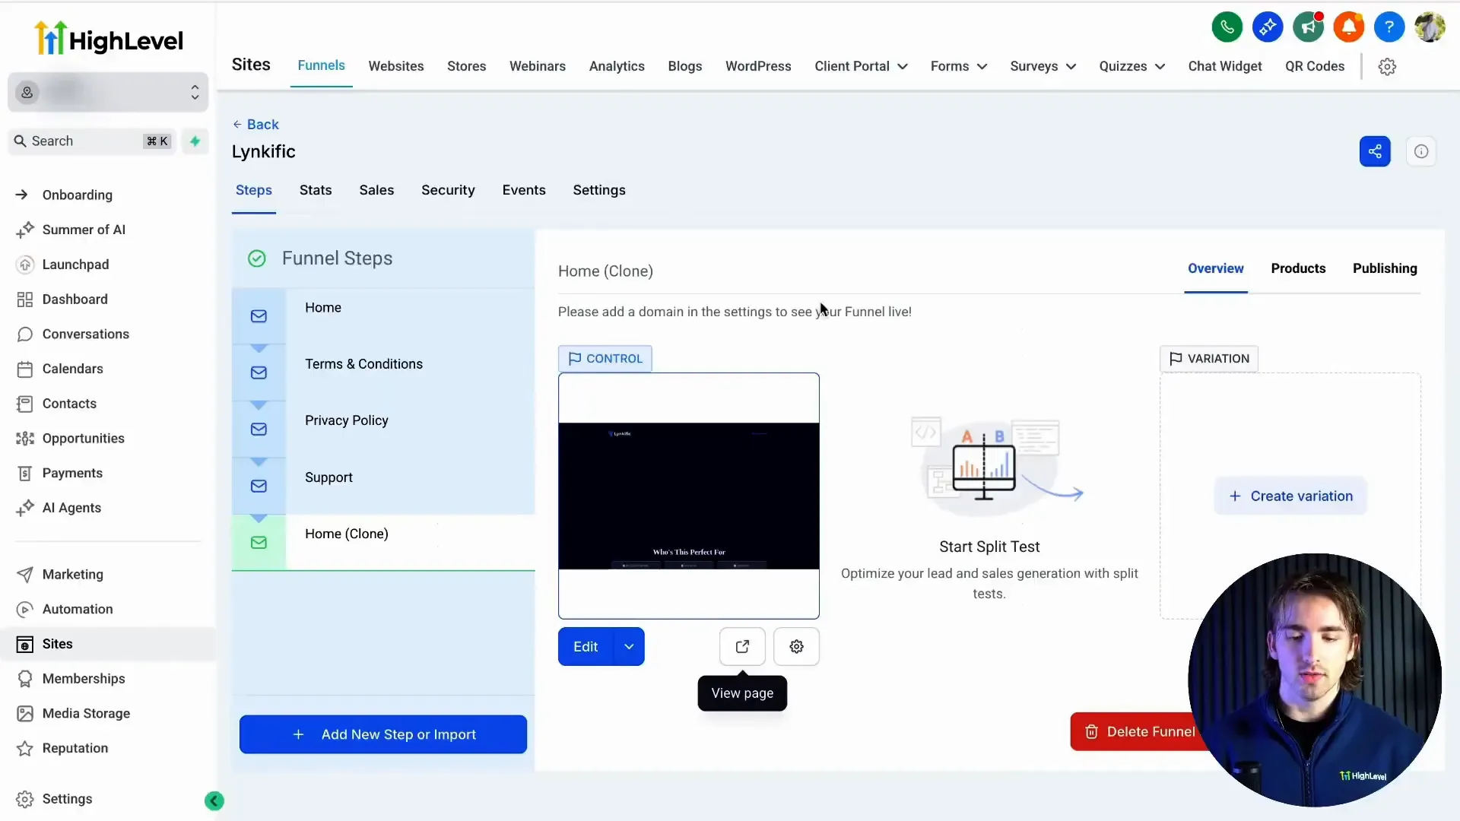Open the Chat Widget tab
This screenshot has height=821, width=1460.
pyautogui.click(x=1225, y=67)
